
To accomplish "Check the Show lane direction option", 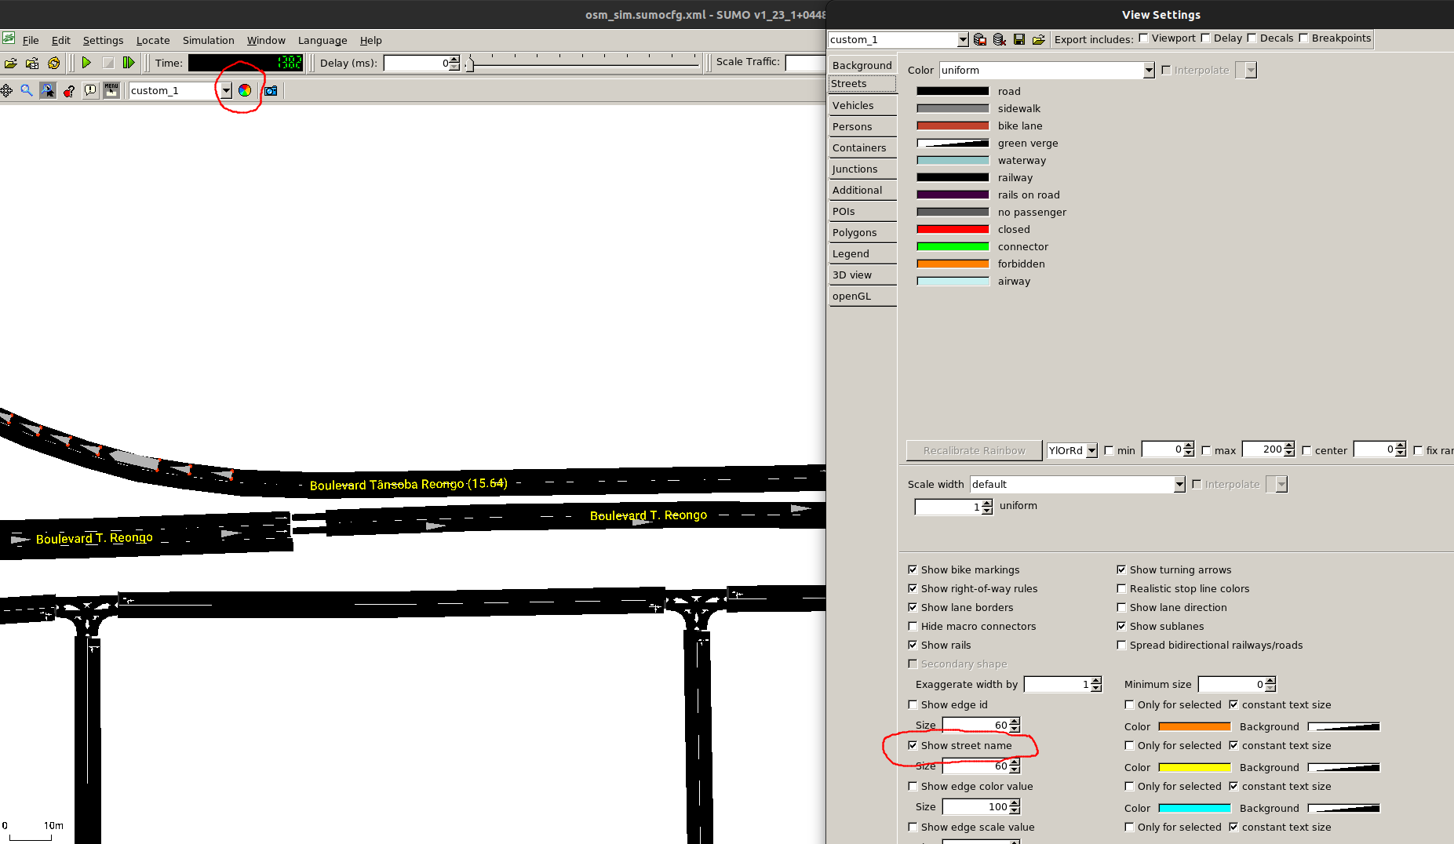I will [1122, 607].
